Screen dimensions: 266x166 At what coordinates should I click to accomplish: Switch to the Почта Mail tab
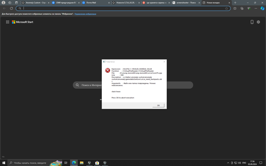[95, 3]
